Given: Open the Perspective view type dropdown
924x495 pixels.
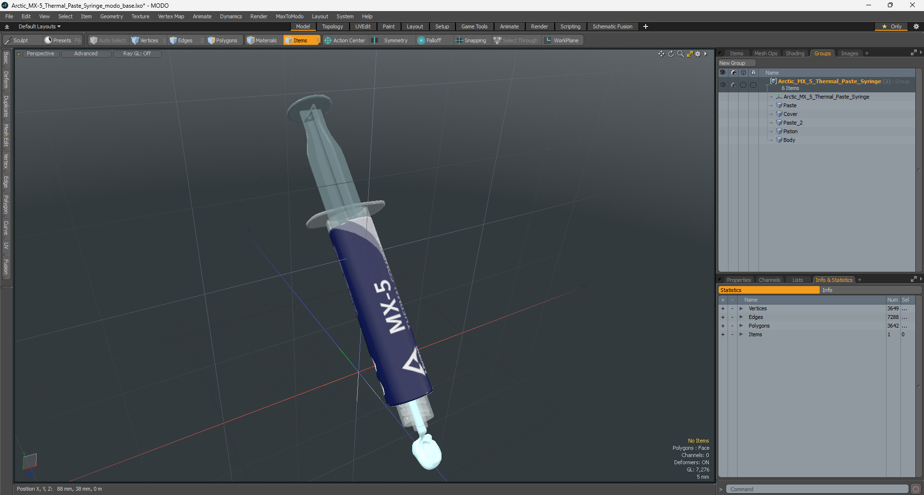Looking at the screenshot, I should (x=40, y=53).
